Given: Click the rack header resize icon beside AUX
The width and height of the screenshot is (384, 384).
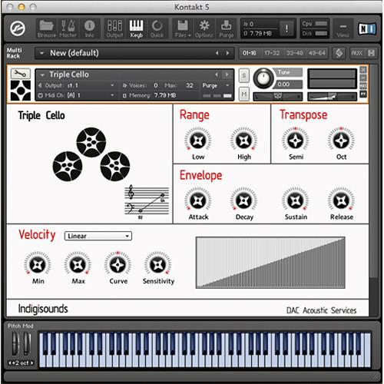Looking at the screenshot, I should point(371,53).
